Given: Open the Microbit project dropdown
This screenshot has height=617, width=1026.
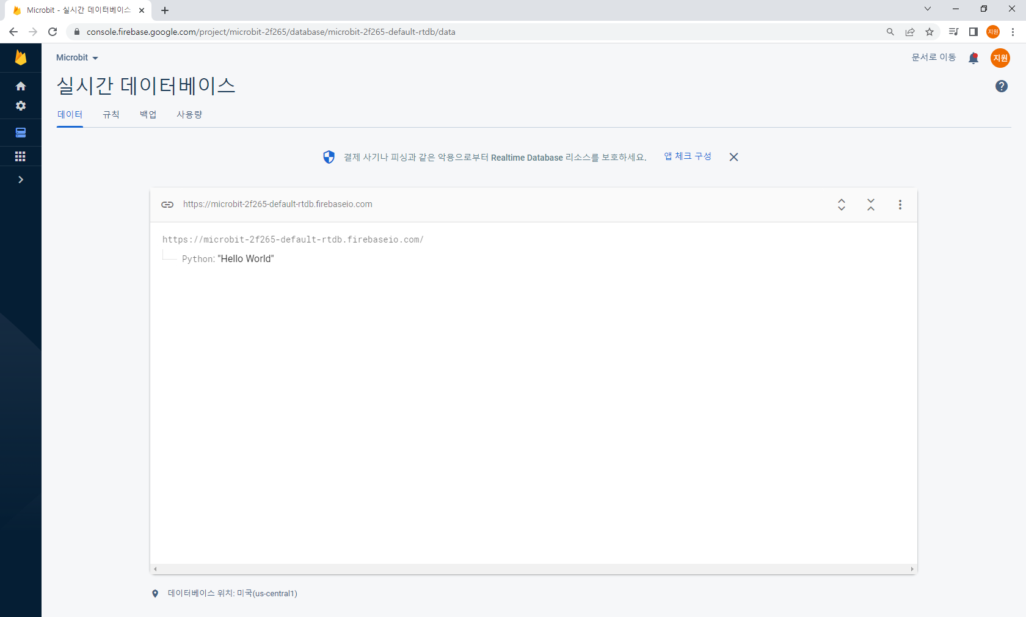Looking at the screenshot, I should [77, 57].
